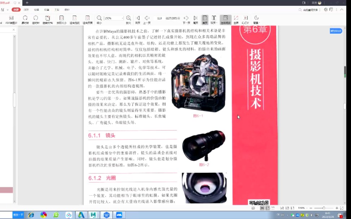351x219 pixels.
Task: Click the rotate clockwise icon
Action: coord(25,17)
